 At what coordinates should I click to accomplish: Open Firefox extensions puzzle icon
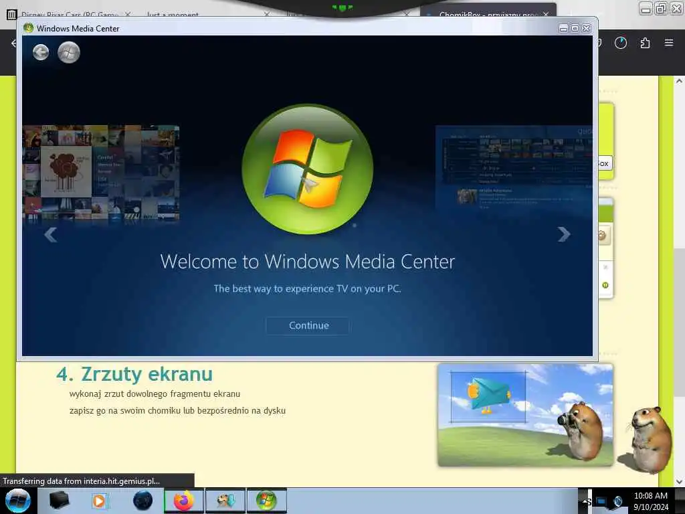pyautogui.click(x=645, y=43)
